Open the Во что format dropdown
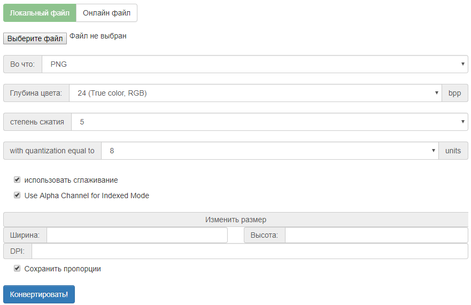This screenshot has height=305, width=471. pos(254,64)
